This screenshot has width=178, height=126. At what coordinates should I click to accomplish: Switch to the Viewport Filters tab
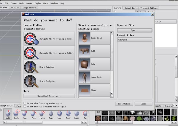[x=149, y=8]
